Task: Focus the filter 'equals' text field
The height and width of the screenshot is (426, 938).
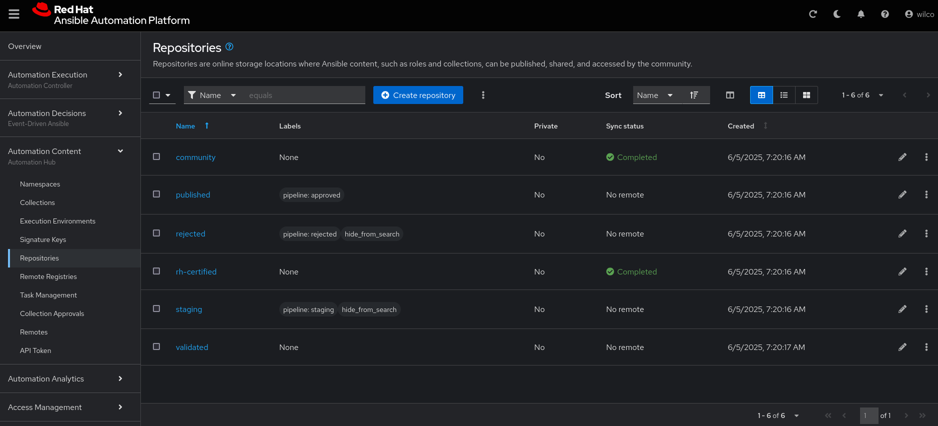Action: pos(305,95)
